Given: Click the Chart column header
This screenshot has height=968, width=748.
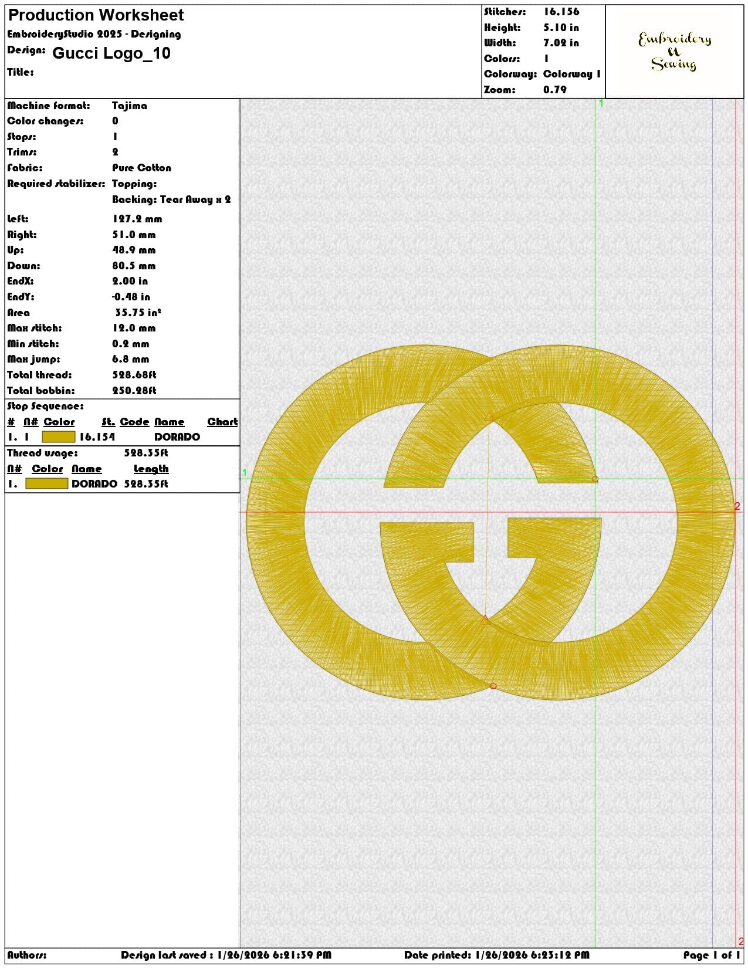Looking at the screenshot, I should pos(222,422).
